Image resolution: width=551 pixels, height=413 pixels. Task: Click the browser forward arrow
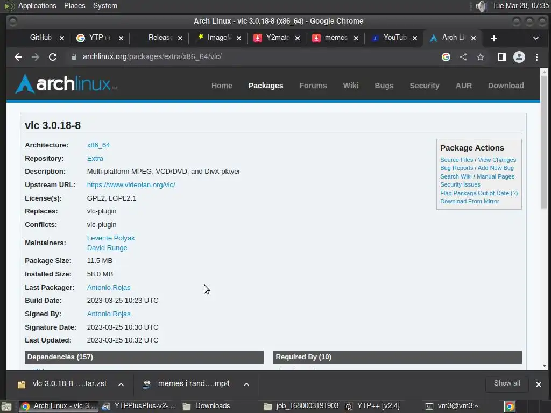point(36,57)
